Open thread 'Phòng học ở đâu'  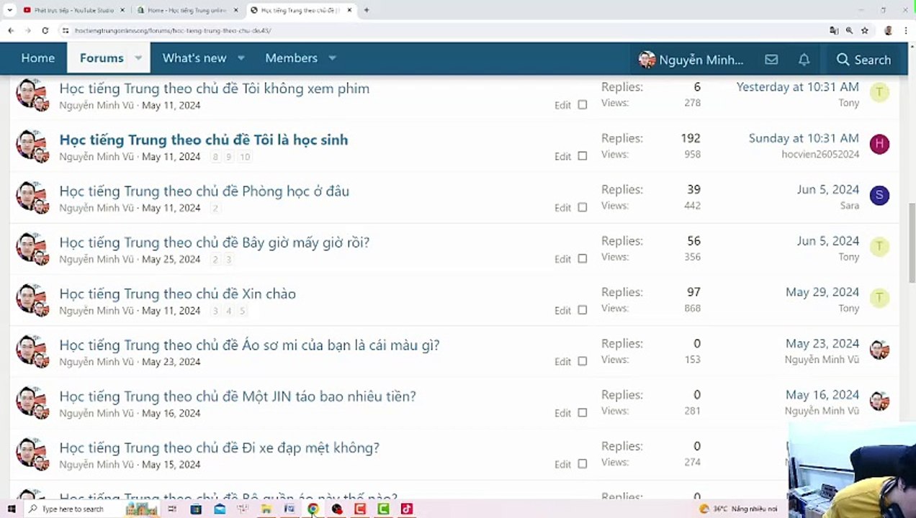(x=204, y=191)
